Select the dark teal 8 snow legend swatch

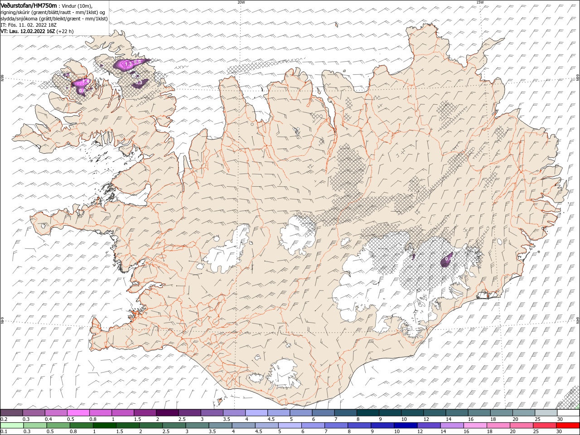(367, 413)
